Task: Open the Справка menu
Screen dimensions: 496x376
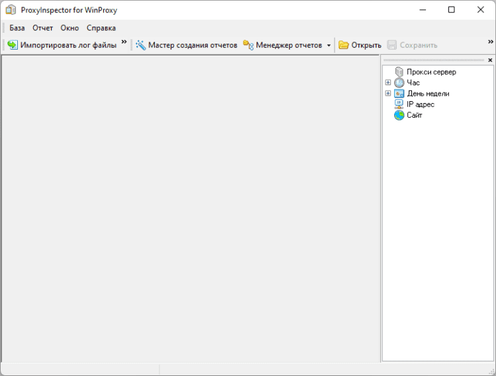Action: tap(101, 28)
